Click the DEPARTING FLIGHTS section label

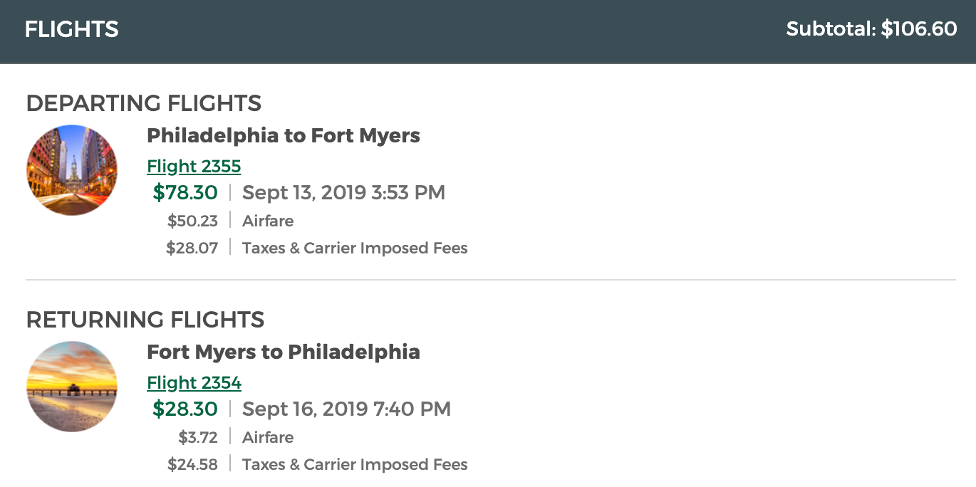click(x=144, y=103)
